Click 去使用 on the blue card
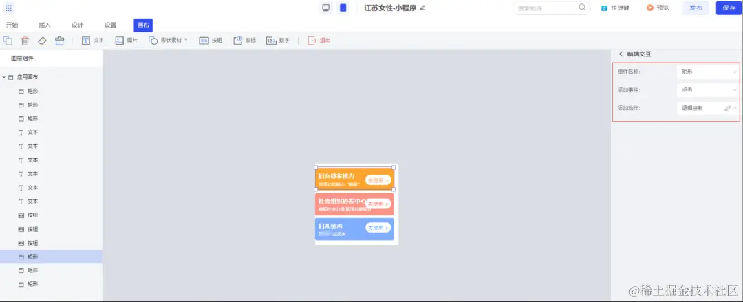This screenshot has height=302, width=743. (378, 228)
